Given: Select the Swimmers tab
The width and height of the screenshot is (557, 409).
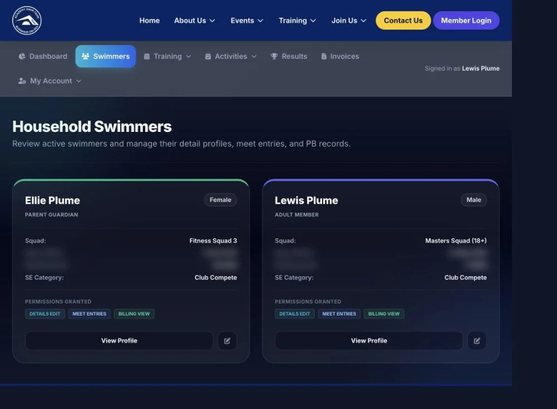Looking at the screenshot, I should (x=105, y=56).
